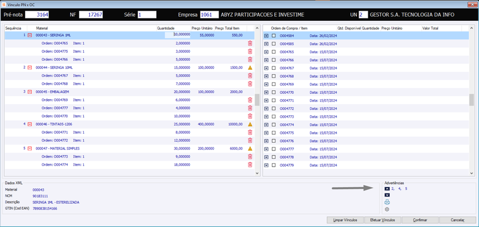The width and height of the screenshot is (479, 227).
Task: Click warning triangle on MATERIAL SIMPLES row
Action: click(x=250, y=149)
